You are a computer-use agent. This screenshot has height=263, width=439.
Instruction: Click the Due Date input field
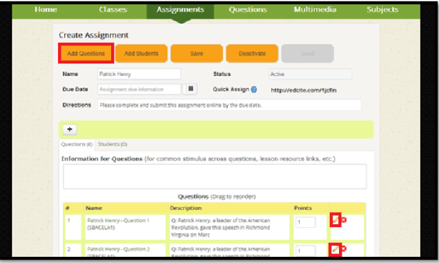[139, 89]
